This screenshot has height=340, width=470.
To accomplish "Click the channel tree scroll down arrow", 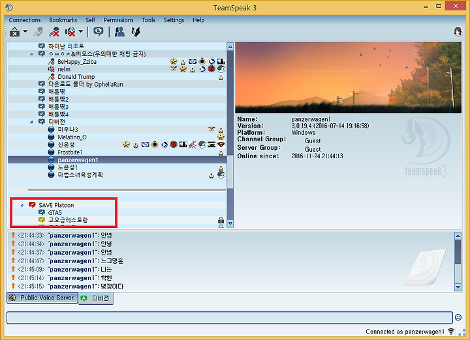I will [230, 223].
